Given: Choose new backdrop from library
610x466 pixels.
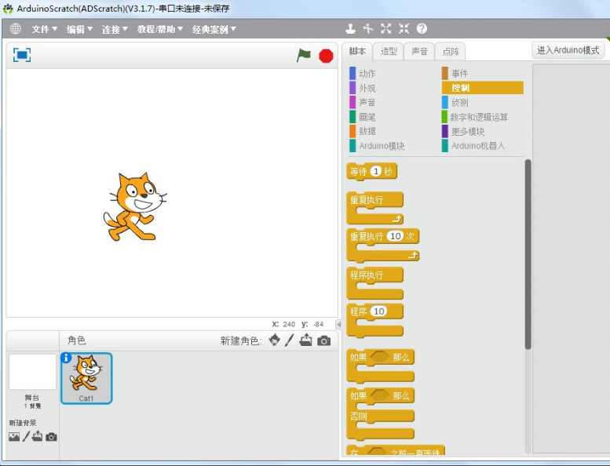Looking at the screenshot, I should 14,437.
